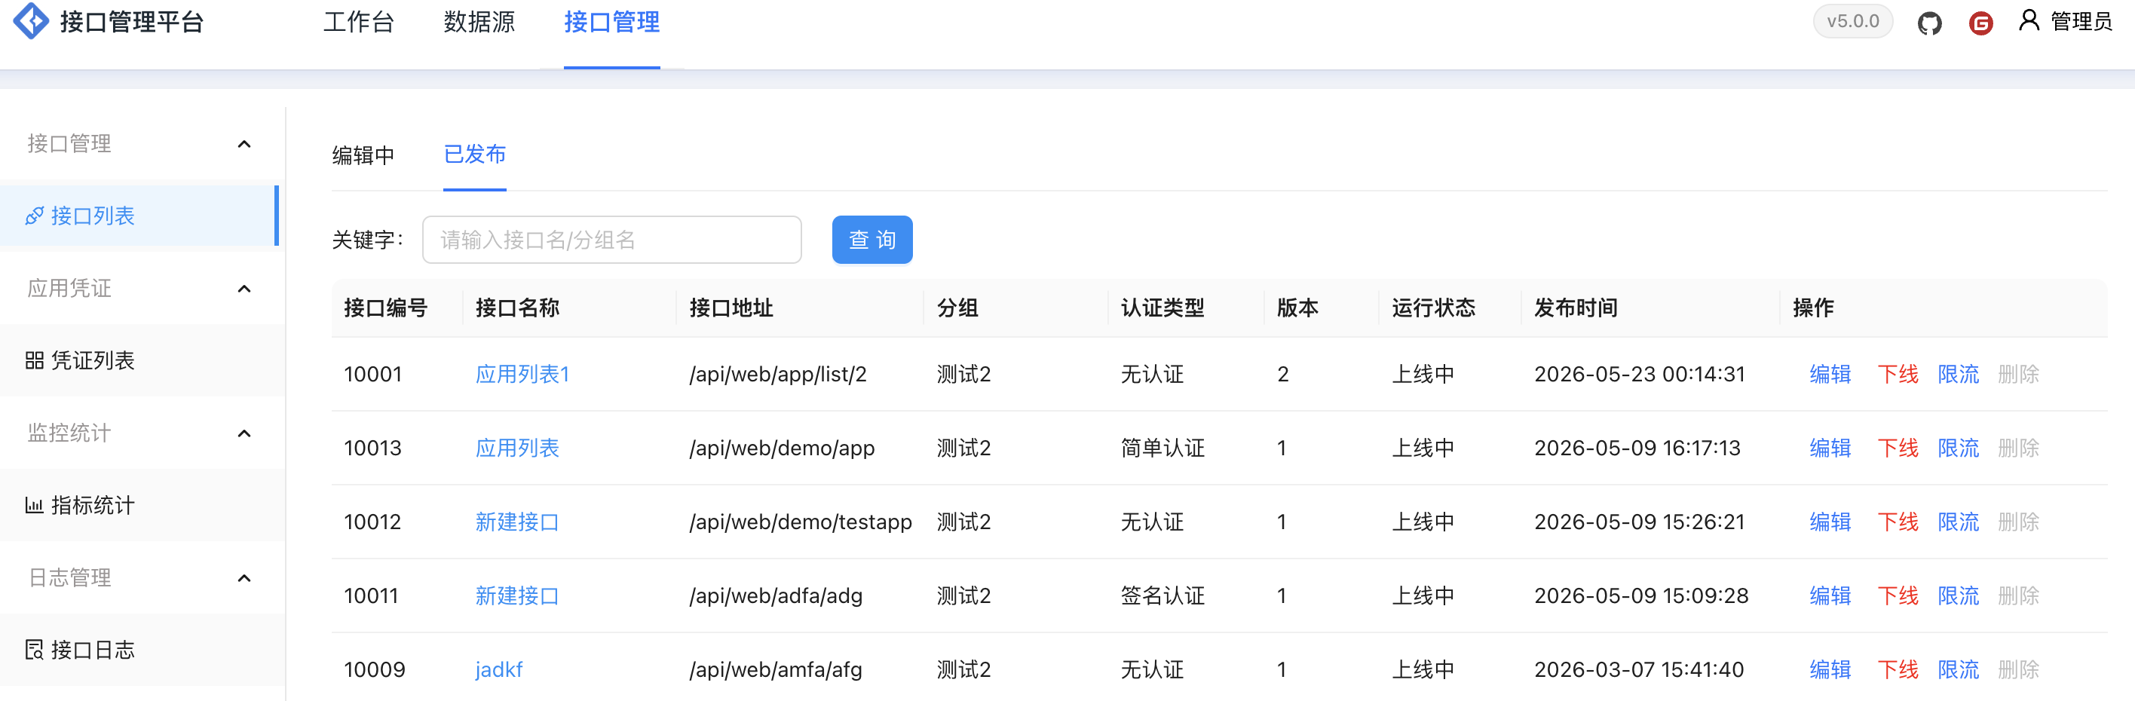Click the 简单认证 cell
The width and height of the screenshot is (2135, 701).
click(1162, 448)
